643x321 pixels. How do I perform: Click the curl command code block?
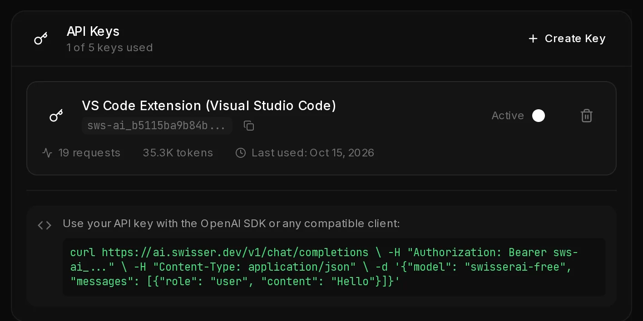334,267
